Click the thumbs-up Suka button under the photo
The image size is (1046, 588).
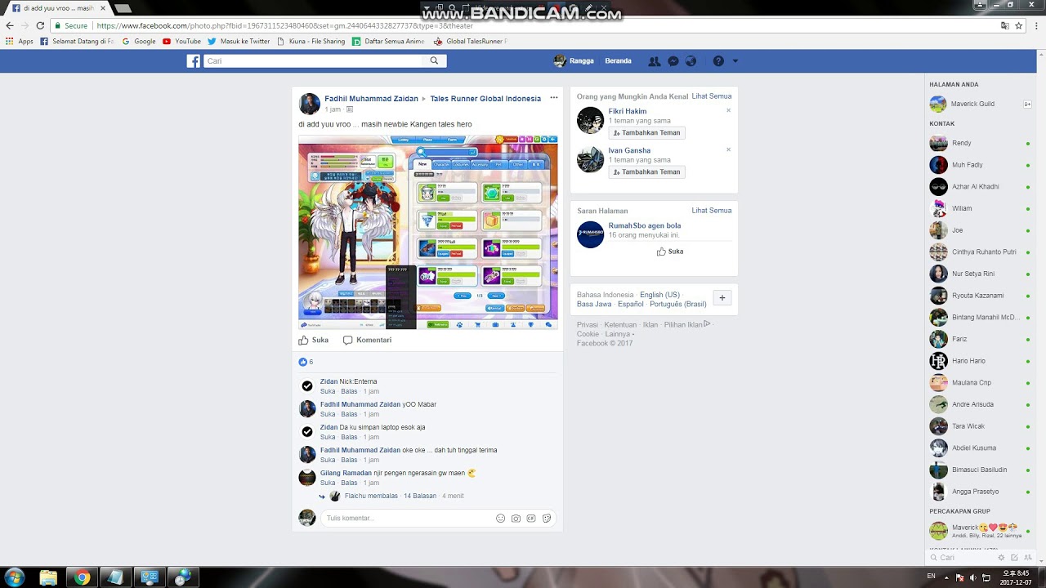(314, 340)
